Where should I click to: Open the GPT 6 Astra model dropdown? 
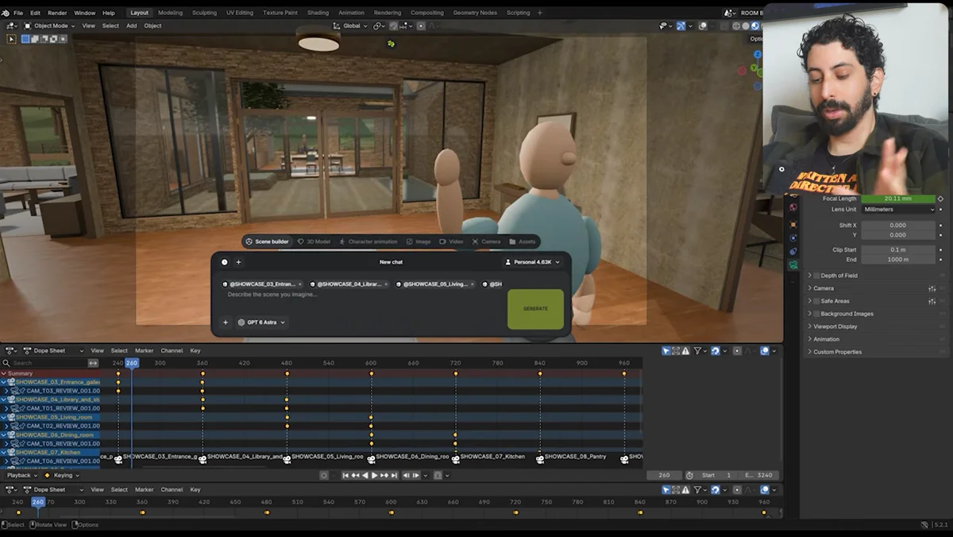tap(261, 323)
